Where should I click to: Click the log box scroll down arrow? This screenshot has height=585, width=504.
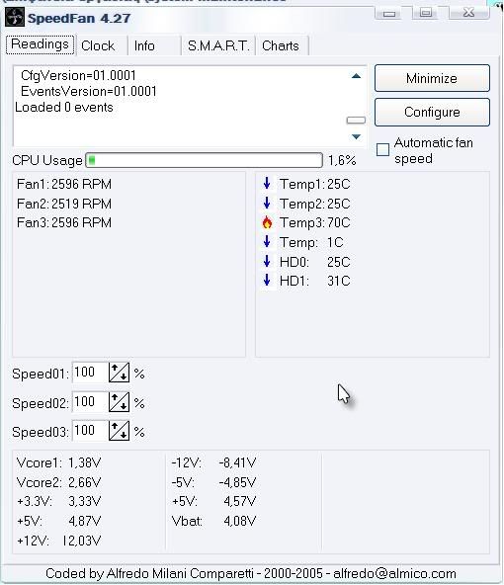(x=357, y=137)
